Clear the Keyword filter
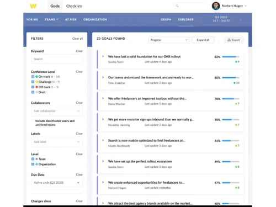 click(79, 51)
